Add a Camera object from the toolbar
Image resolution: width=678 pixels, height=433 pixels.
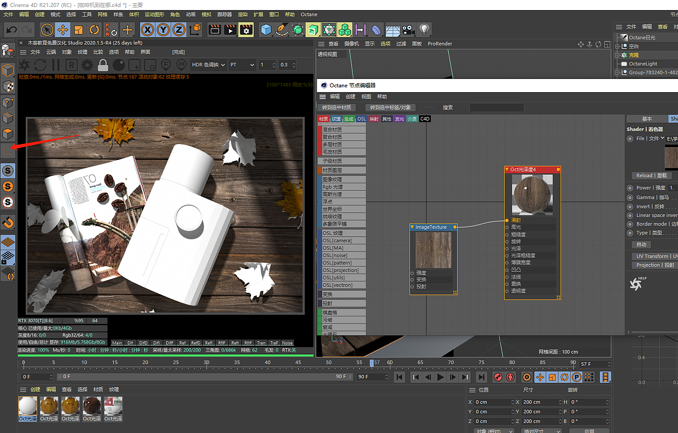pos(407,30)
